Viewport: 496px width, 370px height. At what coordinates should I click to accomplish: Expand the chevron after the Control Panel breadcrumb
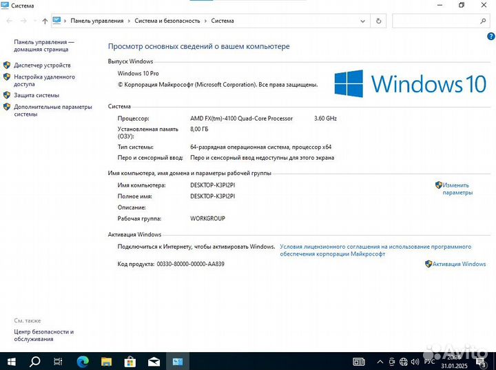tap(128, 21)
